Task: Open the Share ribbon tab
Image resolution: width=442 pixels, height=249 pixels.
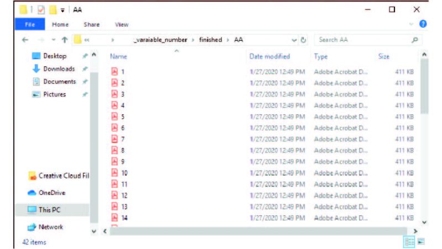Action: [x=92, y=24]
